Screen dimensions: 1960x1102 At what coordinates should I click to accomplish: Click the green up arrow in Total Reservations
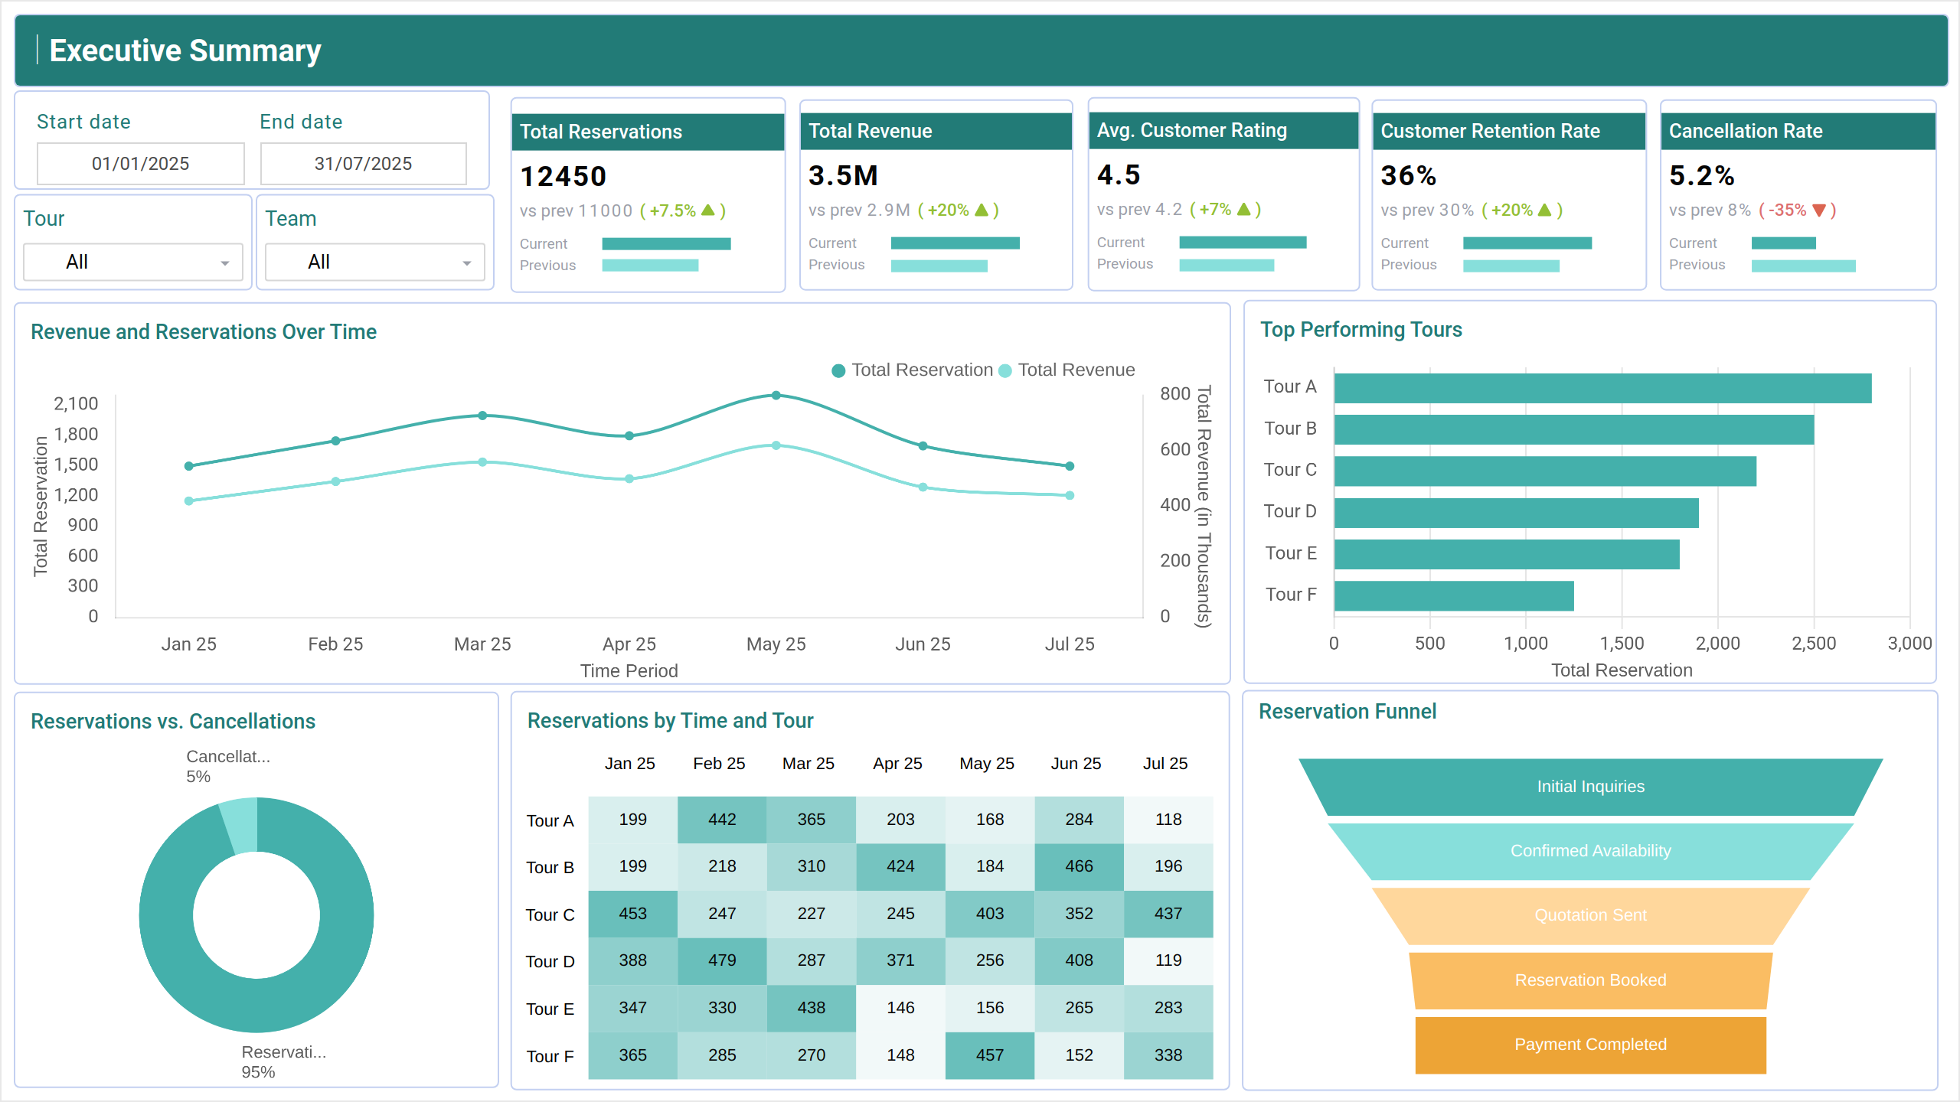click(708, 210)
